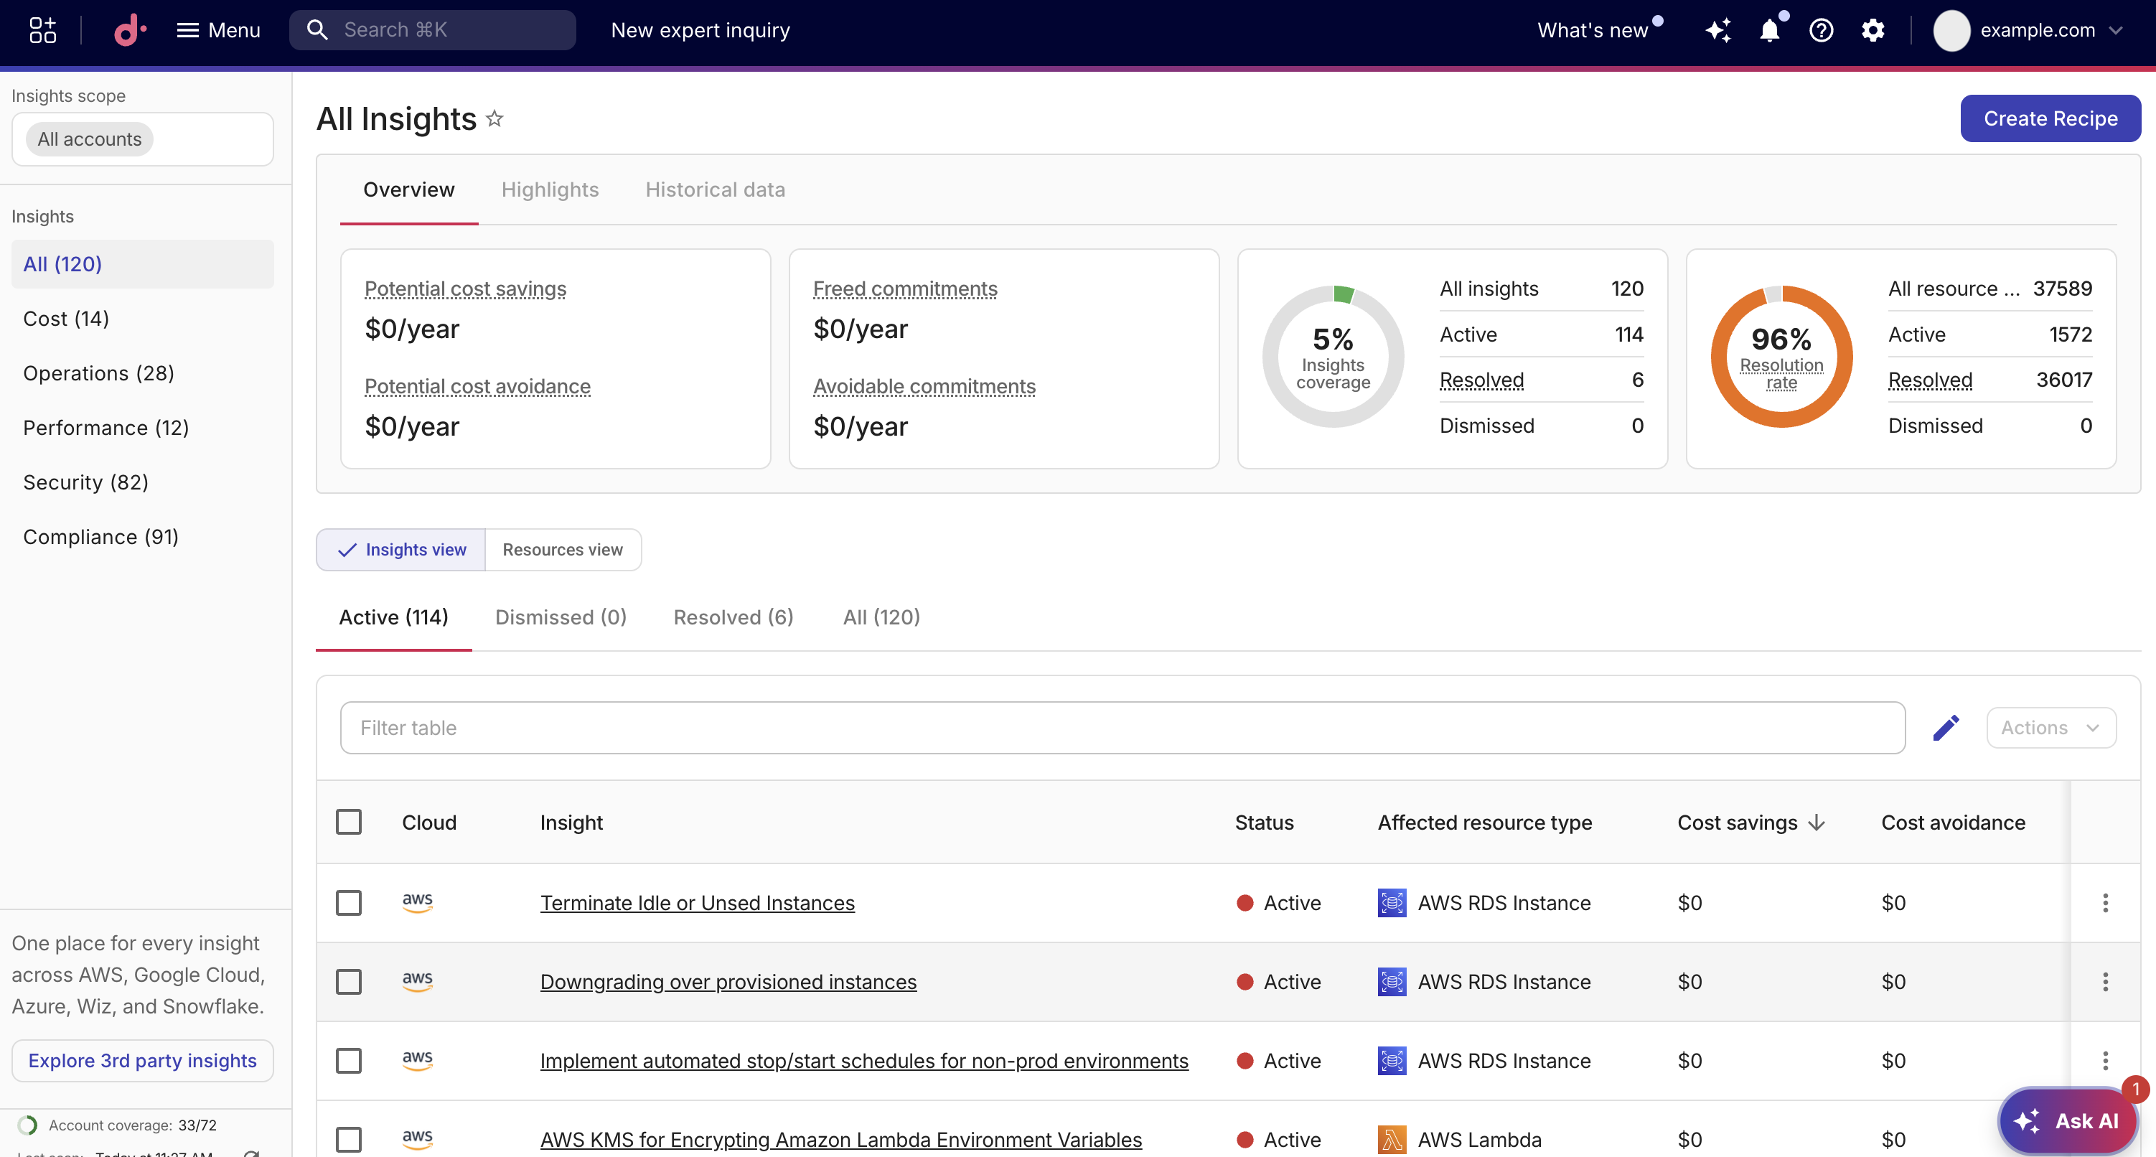Open Terminate Idle or Unsed Instances insight
2156x1157 pixels.
click(697, 904)
